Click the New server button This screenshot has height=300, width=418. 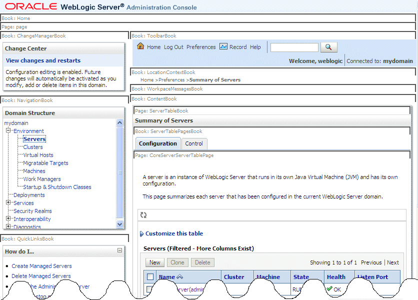tap(155, 262)
